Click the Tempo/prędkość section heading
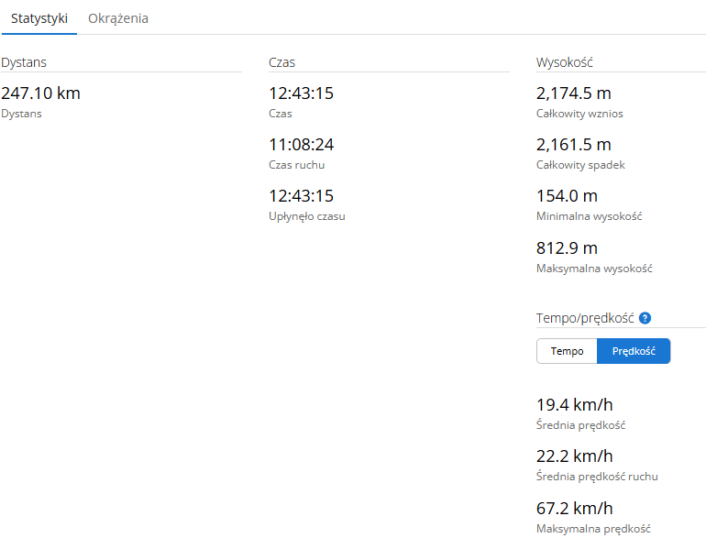The width and height of the screenshot is (706, 560). tap(585, 318)
